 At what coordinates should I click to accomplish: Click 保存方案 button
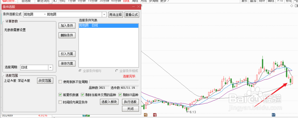click(67, 63)
